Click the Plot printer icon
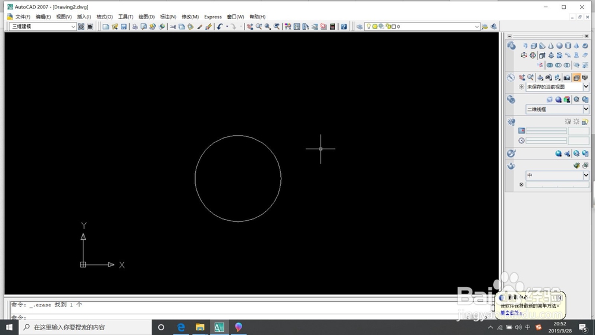This screenshot has width=595, height=335. 135,27
